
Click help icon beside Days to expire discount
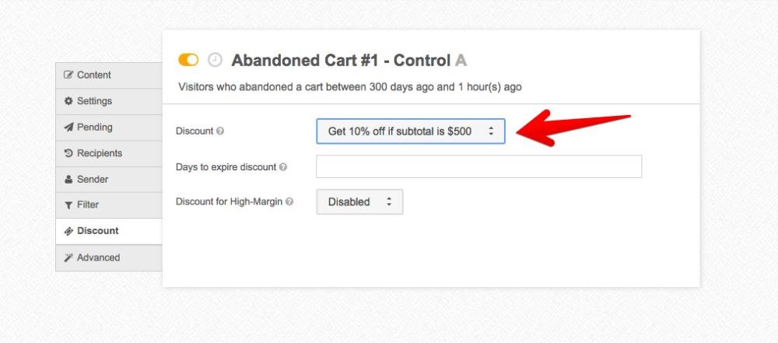point(283,167)
